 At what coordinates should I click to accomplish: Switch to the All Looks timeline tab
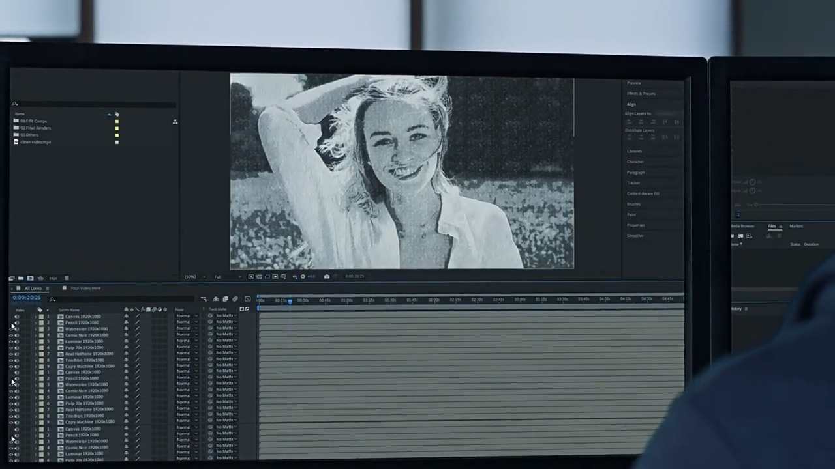click(x=33, y=288)
